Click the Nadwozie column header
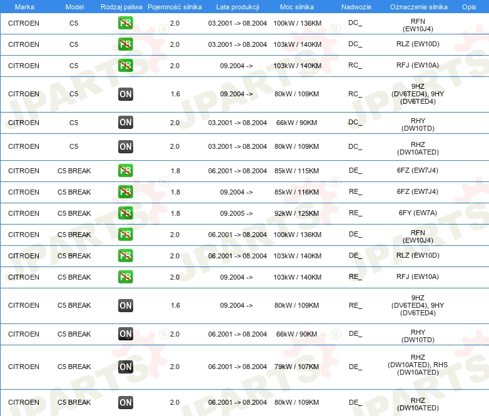The width and height of the screenshot is (489, 416). coord(355,6)
